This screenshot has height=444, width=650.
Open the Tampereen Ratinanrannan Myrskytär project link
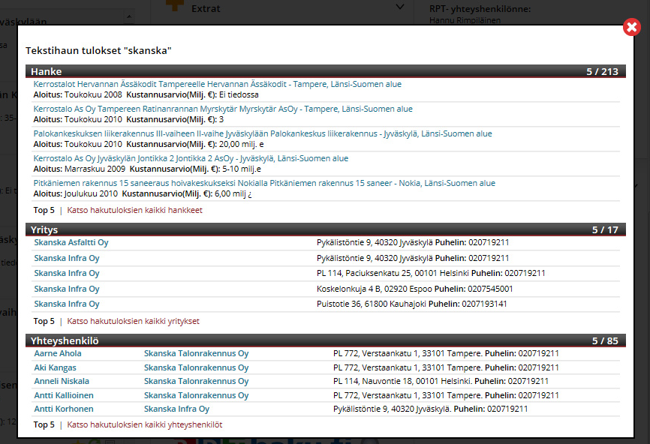(x=223, y=109)
